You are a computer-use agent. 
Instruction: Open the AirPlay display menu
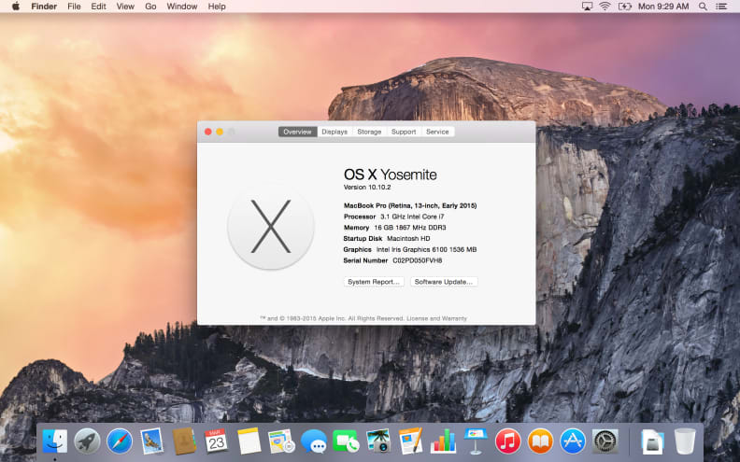pyautogui.click(x=587, y=7)
